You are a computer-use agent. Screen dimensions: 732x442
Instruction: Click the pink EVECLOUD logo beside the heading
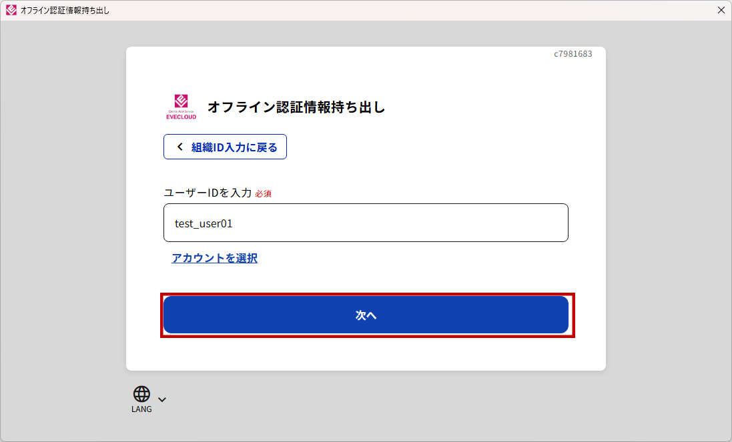point(181,102)
